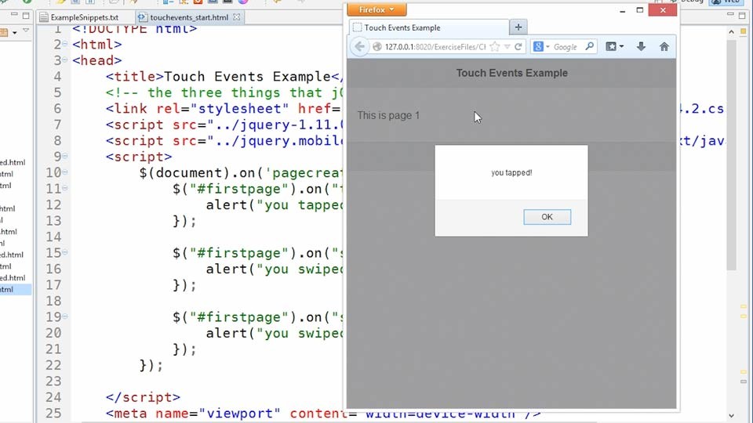The width and height of the screenshot is (753, 423).
Task: Click the jquery-1.11 script line 7
Action: click(x=225, y=125)
